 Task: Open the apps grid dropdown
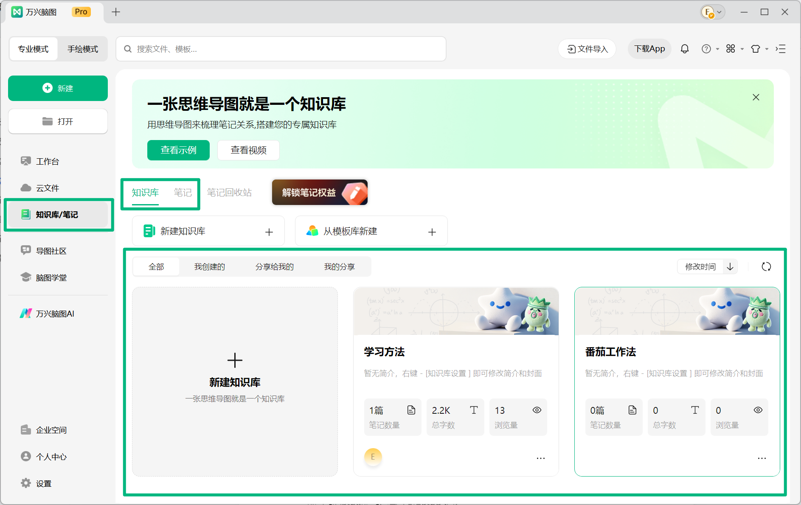(734, 49)
